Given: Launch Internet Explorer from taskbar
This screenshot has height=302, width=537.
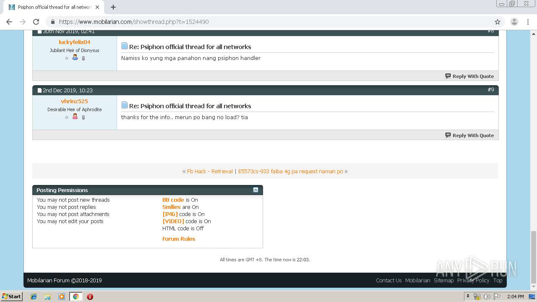Looking at the screenshot, I should 34,297.
